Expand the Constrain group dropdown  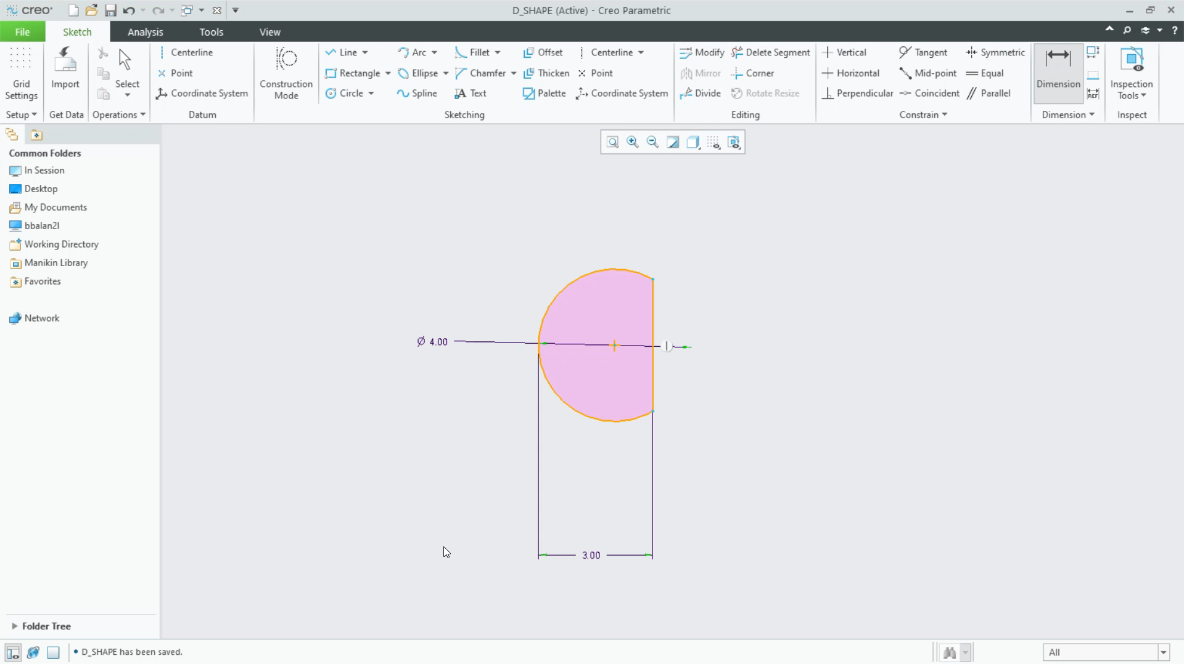pyautogui.click(x=923, y=115)
